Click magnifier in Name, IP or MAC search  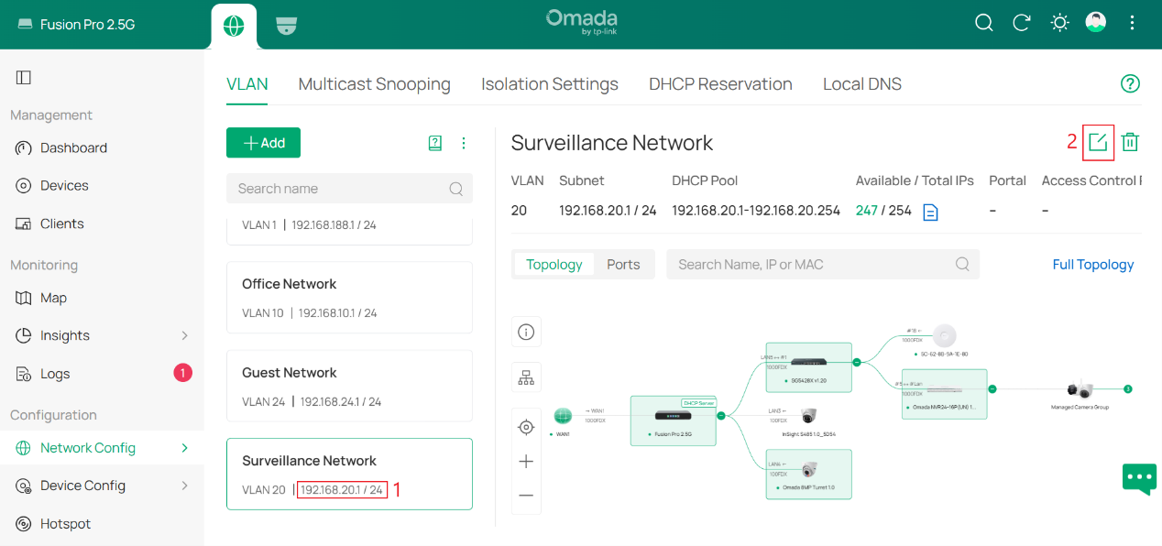click(x=962, y=264)
